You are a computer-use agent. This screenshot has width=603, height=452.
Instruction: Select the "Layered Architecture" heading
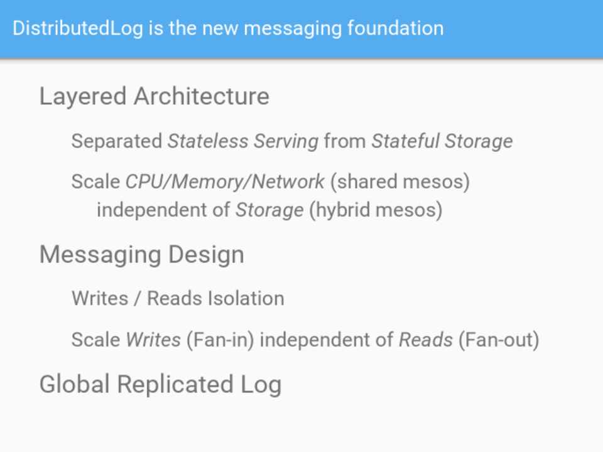(154, 97)
